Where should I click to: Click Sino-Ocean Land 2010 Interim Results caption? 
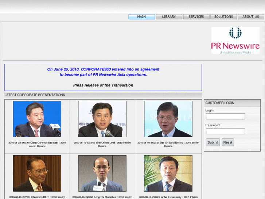tap(102, 144)
